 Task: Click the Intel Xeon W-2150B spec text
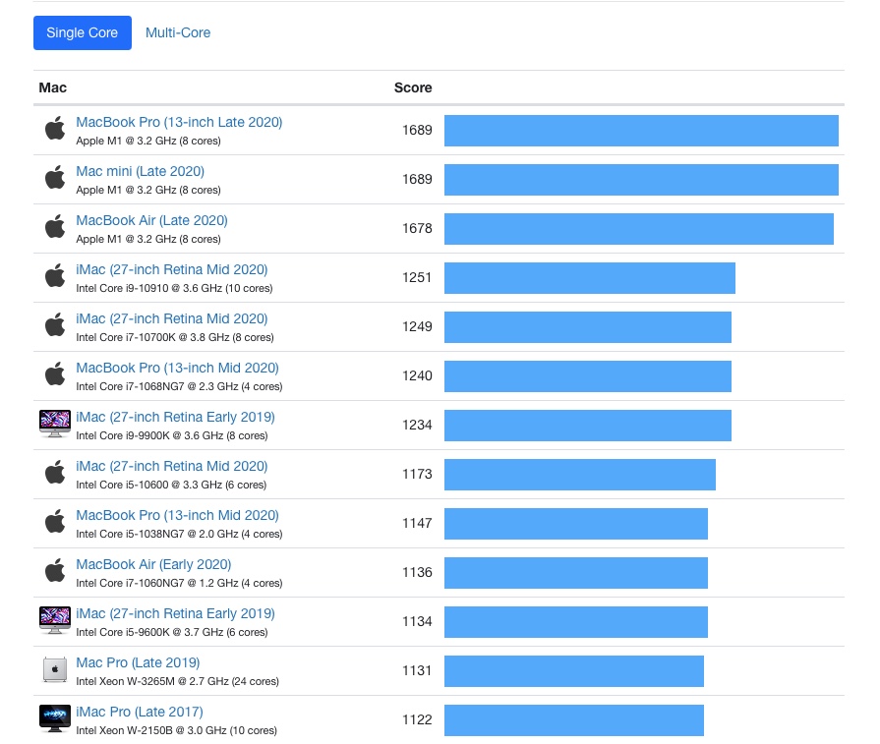pyautogui.click(x=176, y=730)
